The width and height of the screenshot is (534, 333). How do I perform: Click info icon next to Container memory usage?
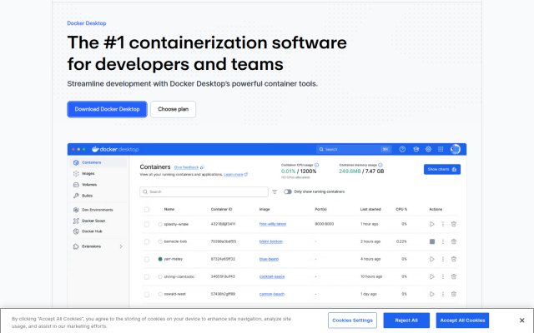(x=380, y=165)
